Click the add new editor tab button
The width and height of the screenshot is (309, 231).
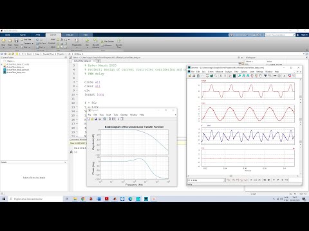point(98,61)
